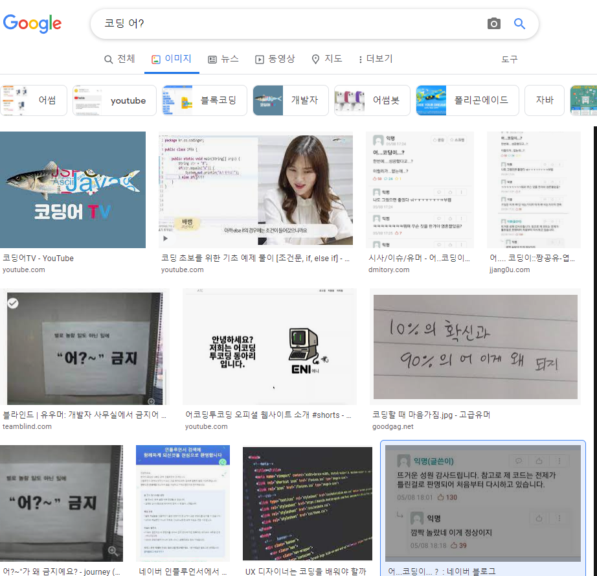This screenshot has width=597, height=576.
Task: Click teamblind.com source text
Action: (x=27, y=426)
